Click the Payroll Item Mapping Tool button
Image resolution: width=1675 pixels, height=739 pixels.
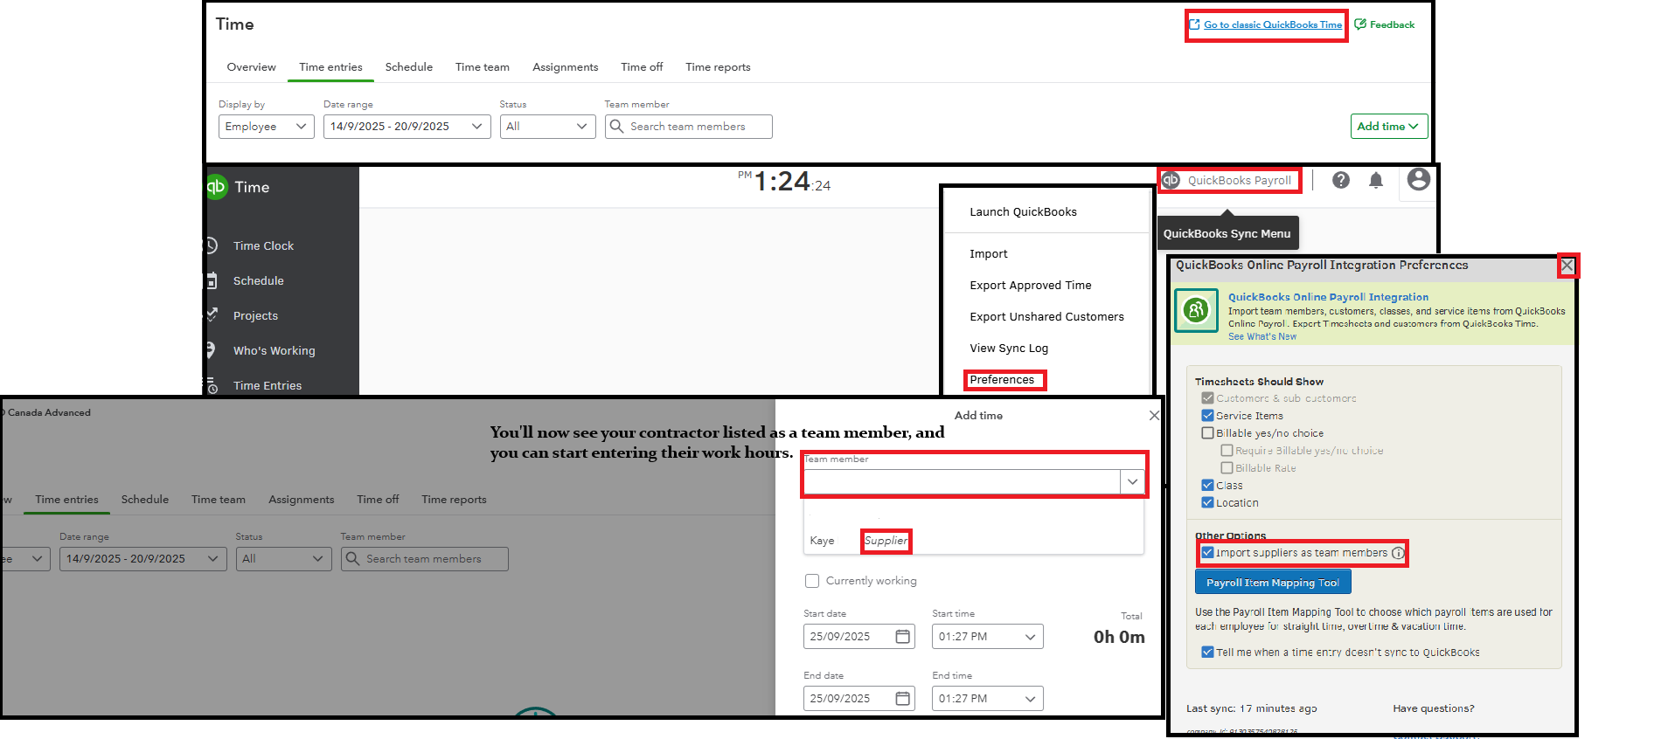click(x=1272, y=583)
